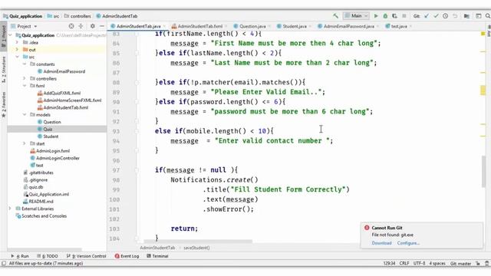The image size is (491, 276).
Task: Collapse the fxml package
Action: tap(25, 85)
